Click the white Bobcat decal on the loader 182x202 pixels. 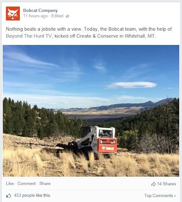pyautogui.click(x=108, y=148)
